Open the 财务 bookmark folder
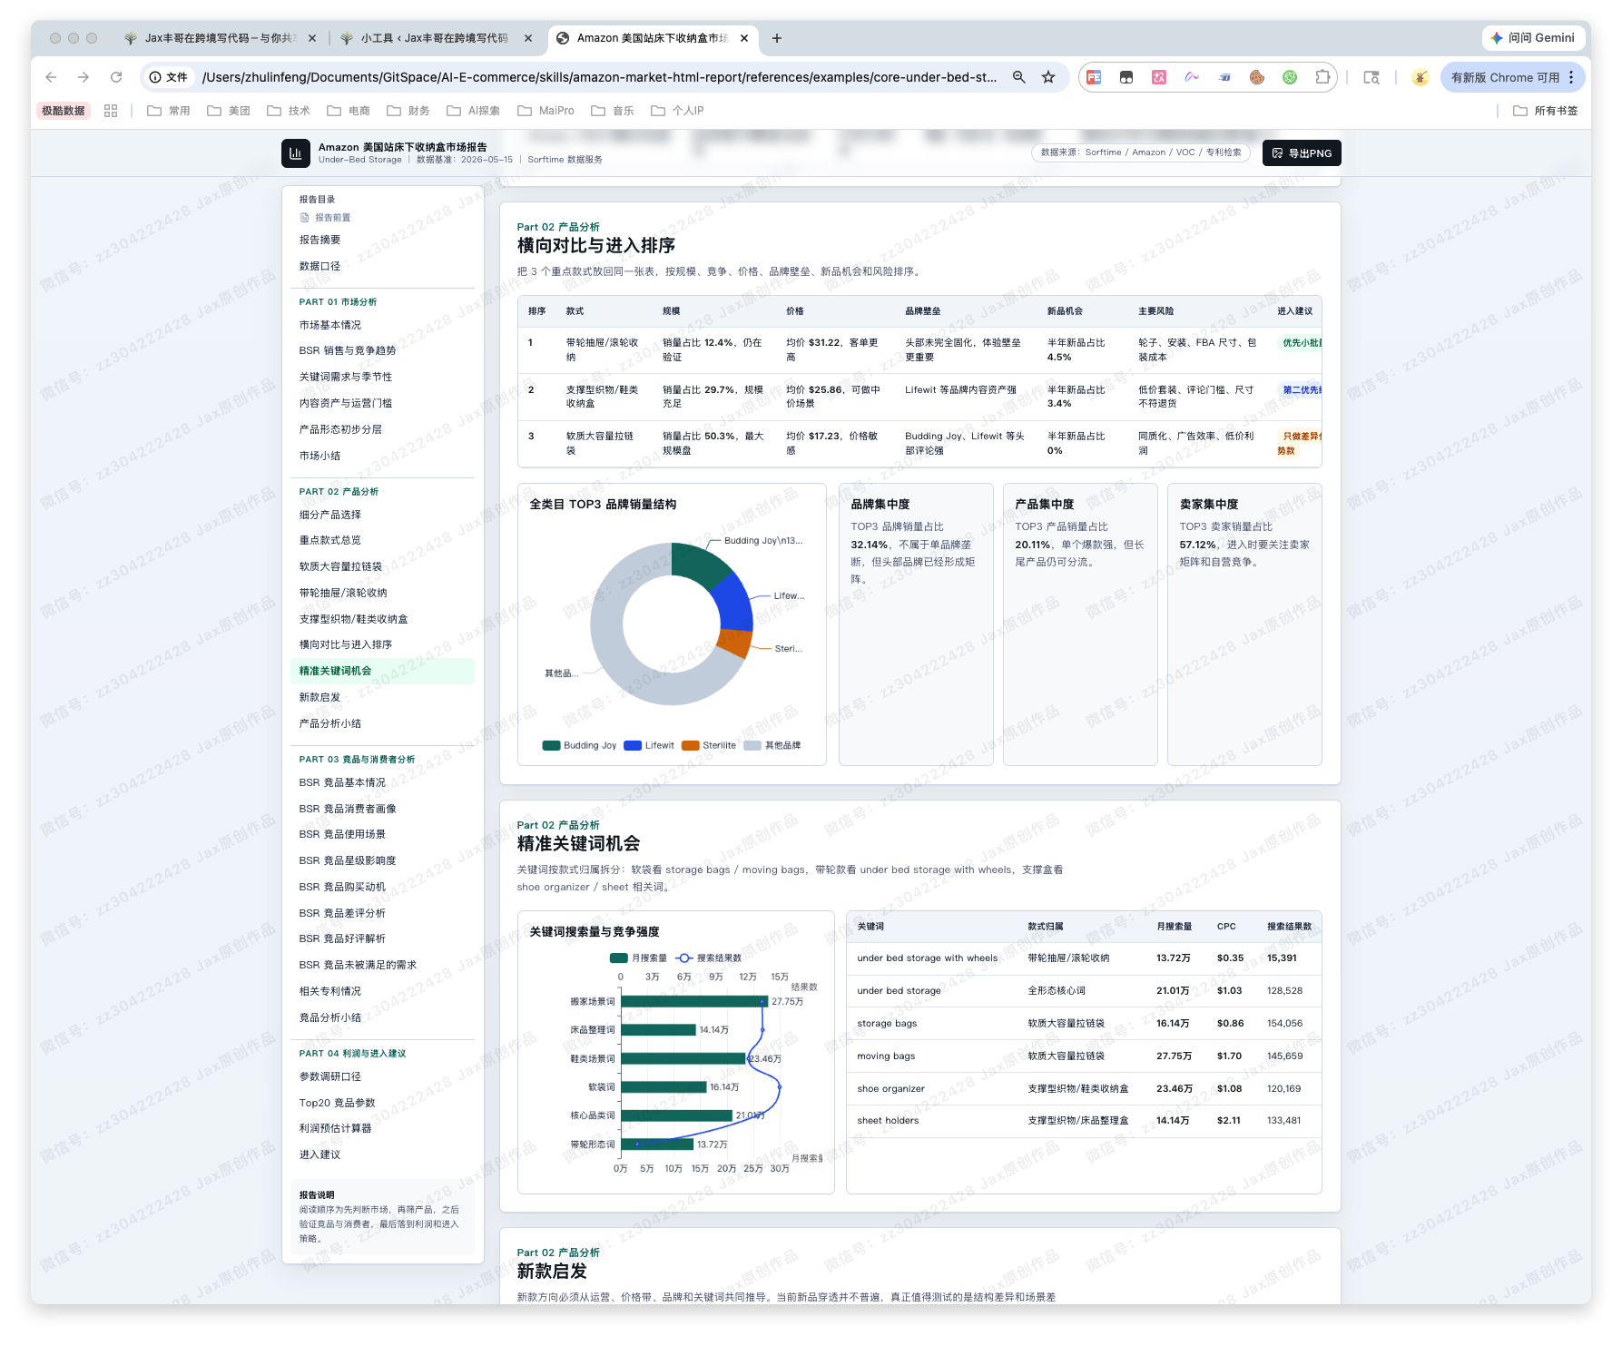The width and height of the screenshot is (1622, 1346). 408,111
